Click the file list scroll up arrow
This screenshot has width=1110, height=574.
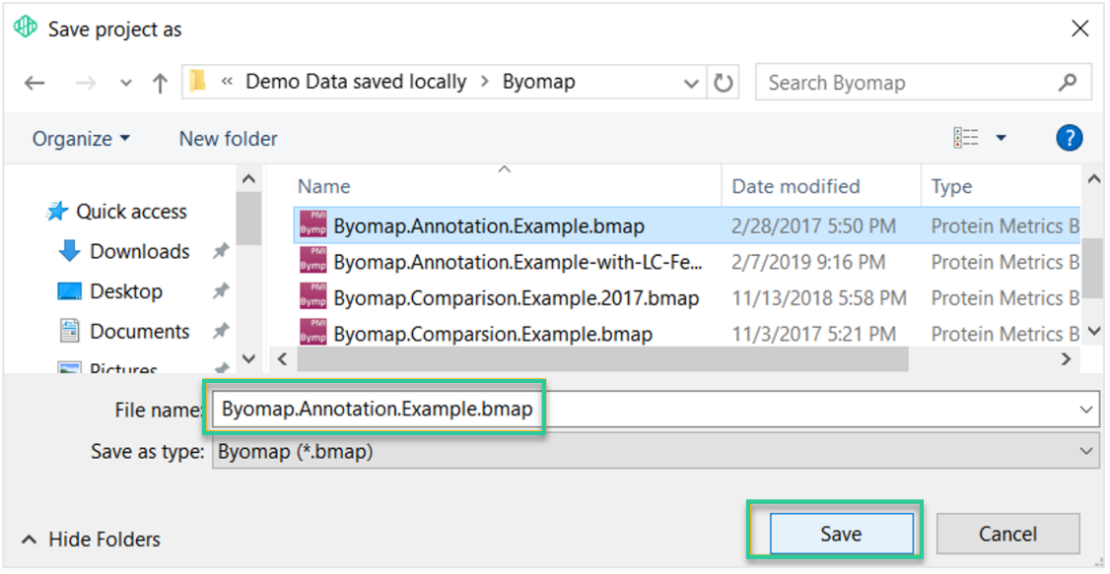1093,179
